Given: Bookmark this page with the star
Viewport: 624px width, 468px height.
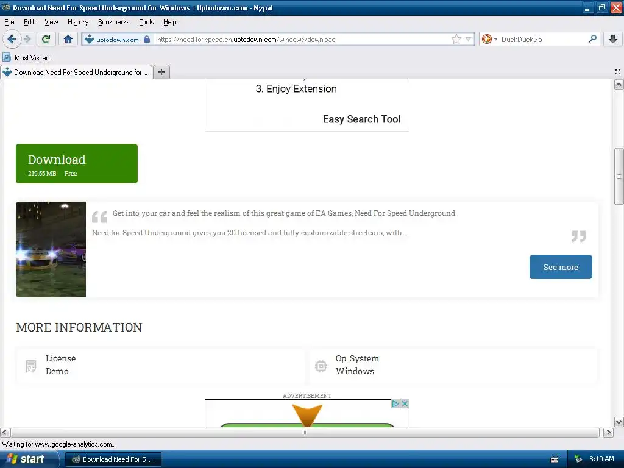Looking at the screenshot, I should pos(456,39).
